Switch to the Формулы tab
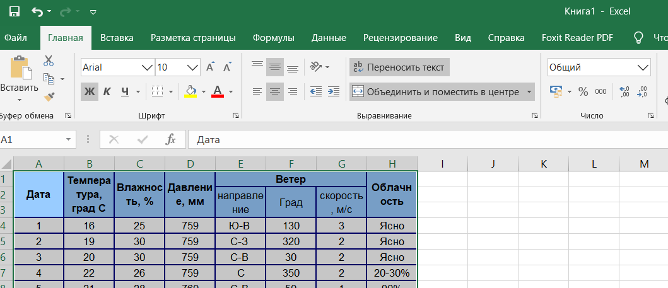668x288 pixels. coord(274,38)
